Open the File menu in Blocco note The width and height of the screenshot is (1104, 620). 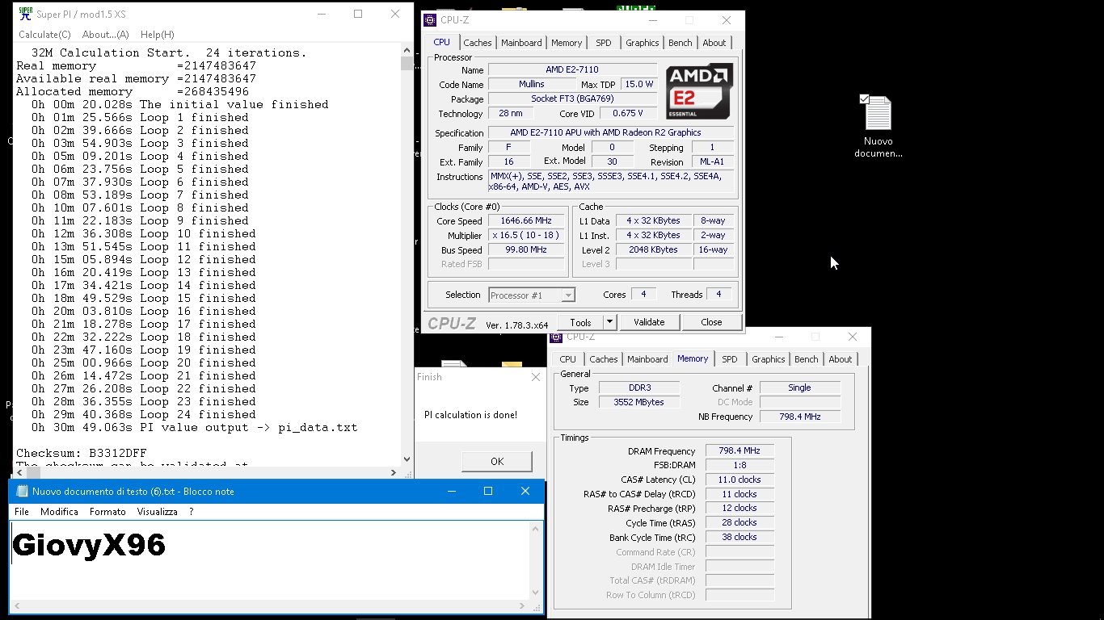(22, 512)
